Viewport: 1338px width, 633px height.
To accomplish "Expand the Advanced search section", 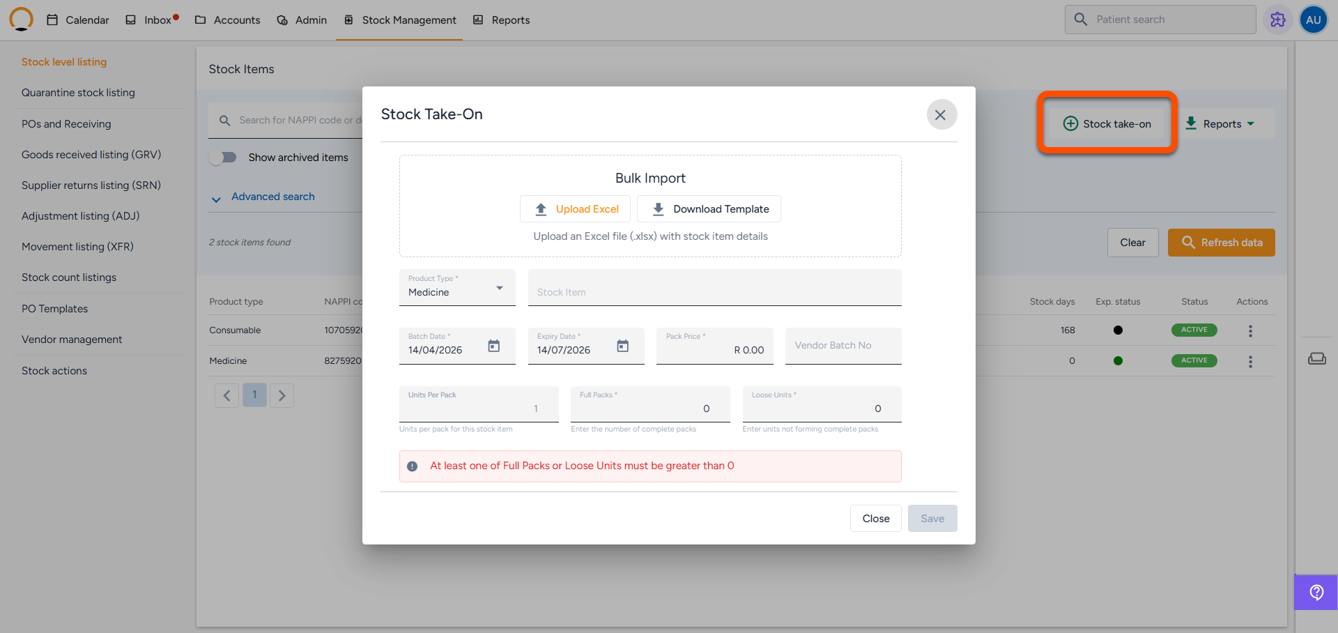I will (x=272, y=197).
